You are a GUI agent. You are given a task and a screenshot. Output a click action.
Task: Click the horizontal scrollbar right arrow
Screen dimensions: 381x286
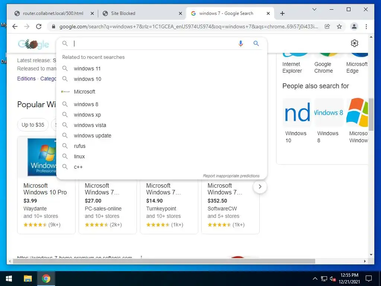click(365, 261)
